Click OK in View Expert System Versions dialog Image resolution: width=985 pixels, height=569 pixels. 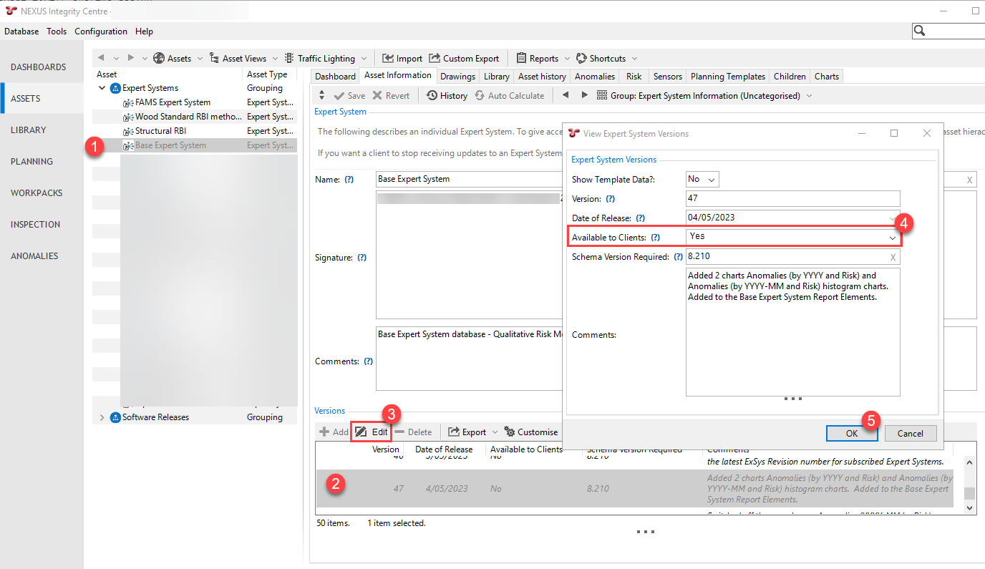click(852, 433)
